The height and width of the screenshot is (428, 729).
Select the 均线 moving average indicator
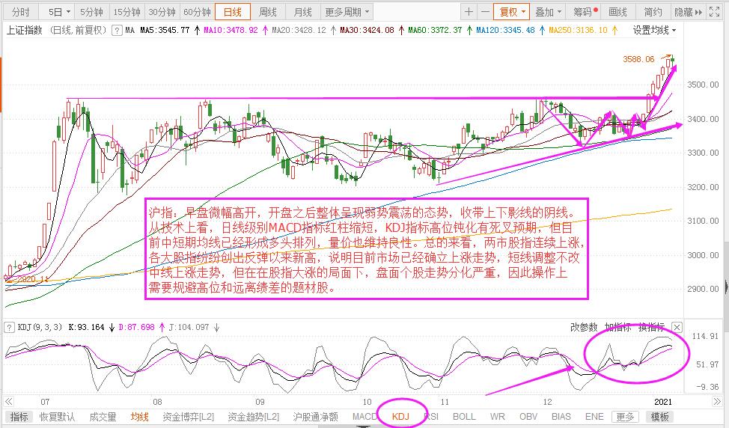139,417
